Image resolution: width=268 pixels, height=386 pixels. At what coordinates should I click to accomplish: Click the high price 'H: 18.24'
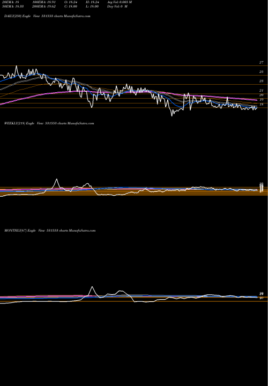click(92, 2)
